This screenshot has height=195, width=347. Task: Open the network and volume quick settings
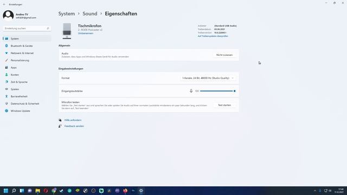[327, 191]
